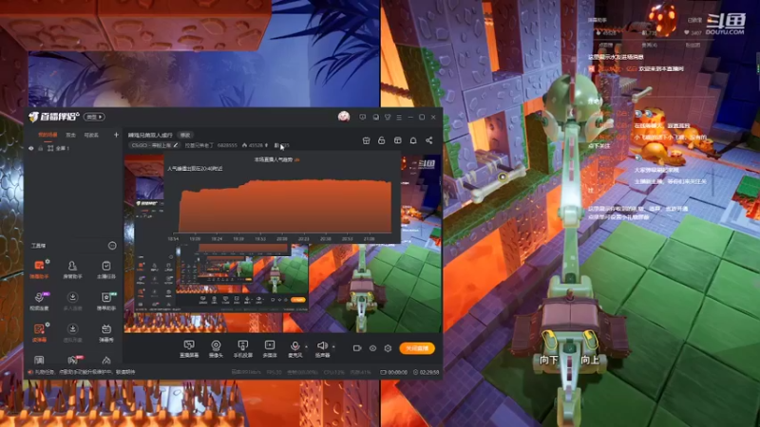Open the layout grid icon in the top toolbar
Screen dimensions: 760x427
[x=397, y=140]
